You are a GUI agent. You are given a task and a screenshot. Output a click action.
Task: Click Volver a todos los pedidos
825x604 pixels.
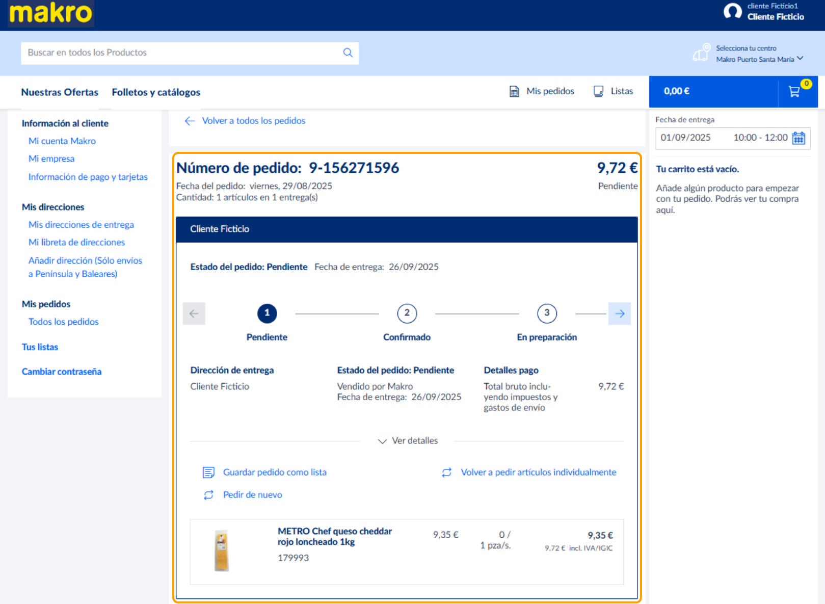[254, 121]
